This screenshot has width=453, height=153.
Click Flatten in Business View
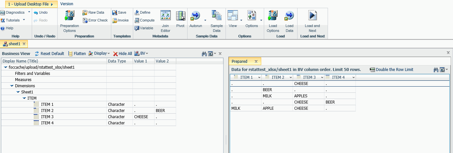click(x=77, y=54)
